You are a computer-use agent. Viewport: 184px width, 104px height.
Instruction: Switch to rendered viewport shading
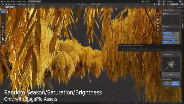click(177, 4)
